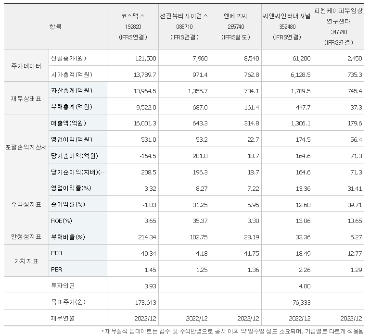The image size is (370, 334).
Task: Click target price value 173,643
Action: tap(146, 302)
